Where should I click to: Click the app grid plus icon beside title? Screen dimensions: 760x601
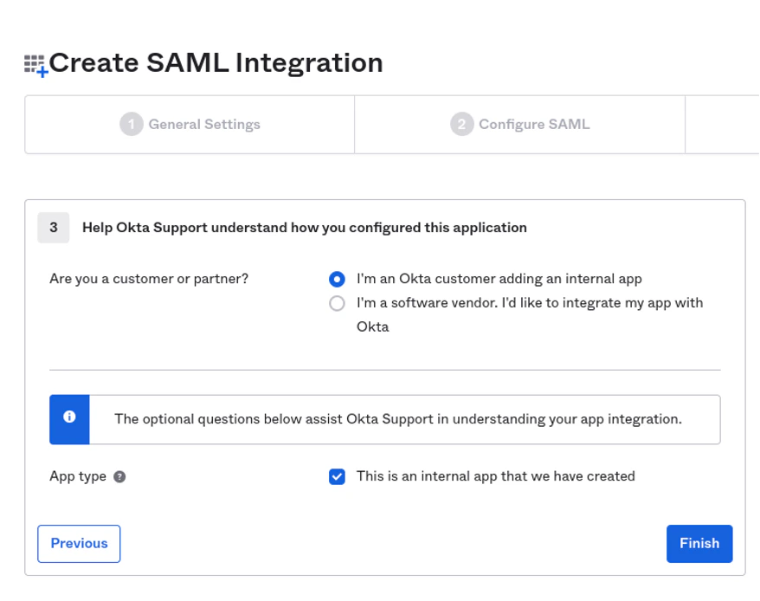[36, 66]
